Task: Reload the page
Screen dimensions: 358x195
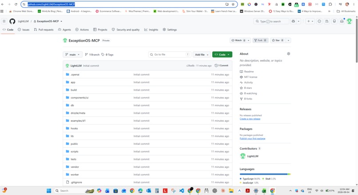Action: tap(16, 4)
